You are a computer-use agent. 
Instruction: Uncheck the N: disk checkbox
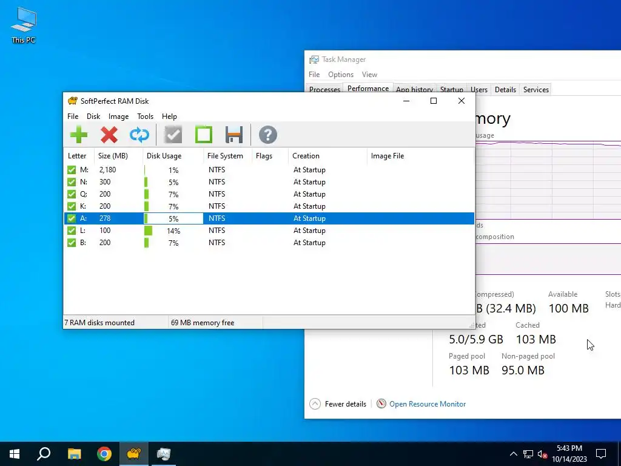coord(72,182)
